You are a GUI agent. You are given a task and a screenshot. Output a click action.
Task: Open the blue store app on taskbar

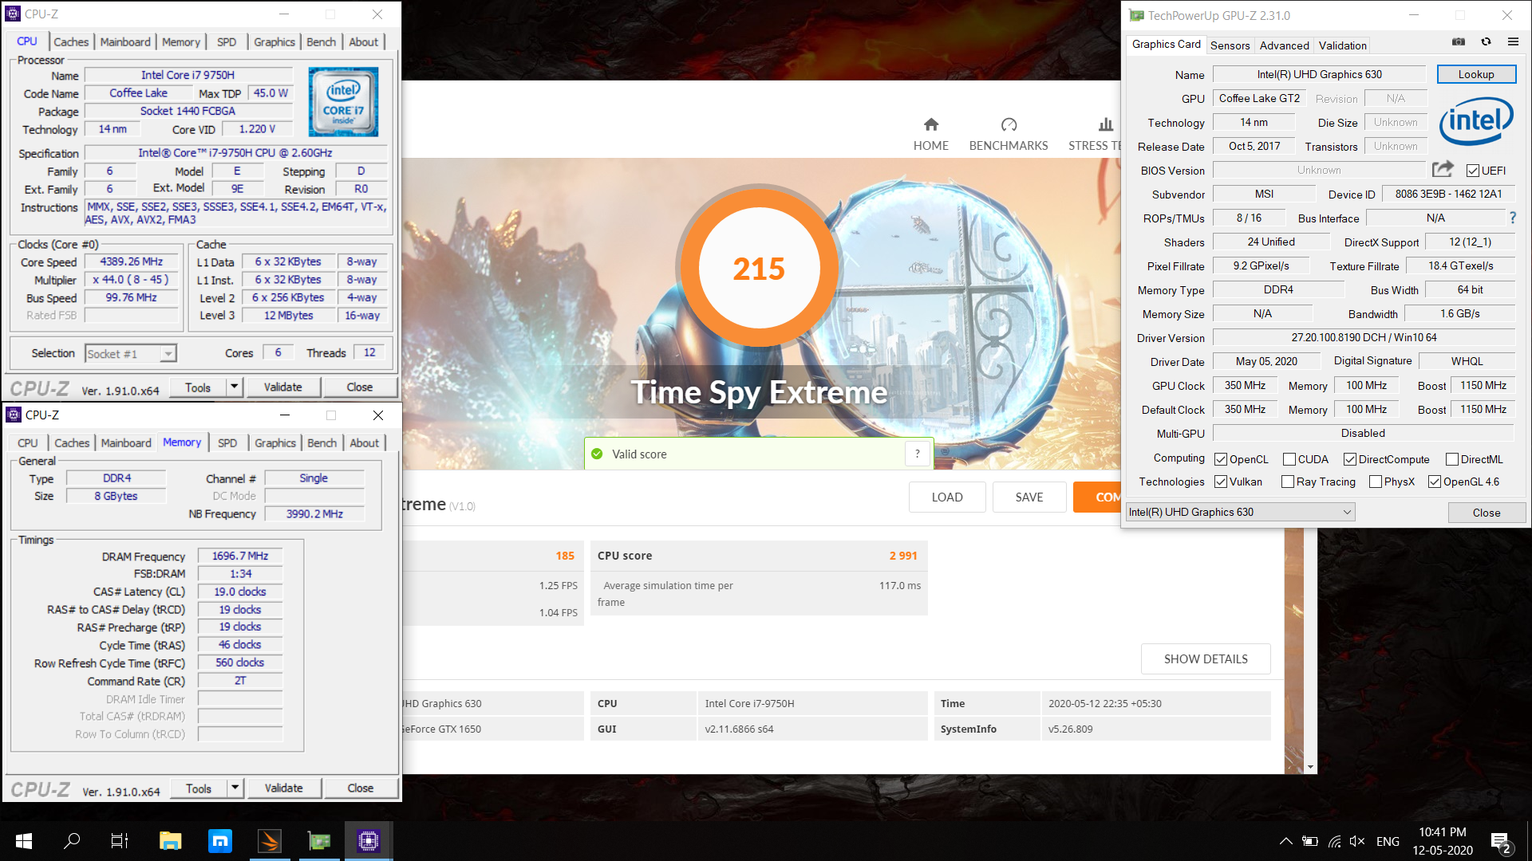[219, 841]
